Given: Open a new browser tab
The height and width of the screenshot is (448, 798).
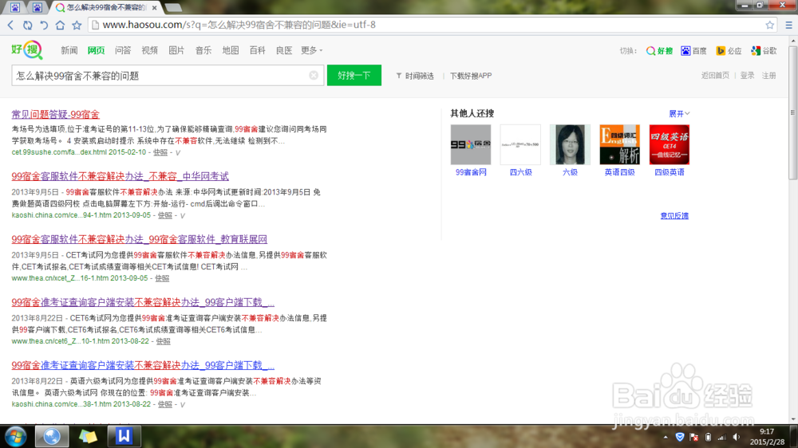Looking at the screenshot, I should coord(173,8).
